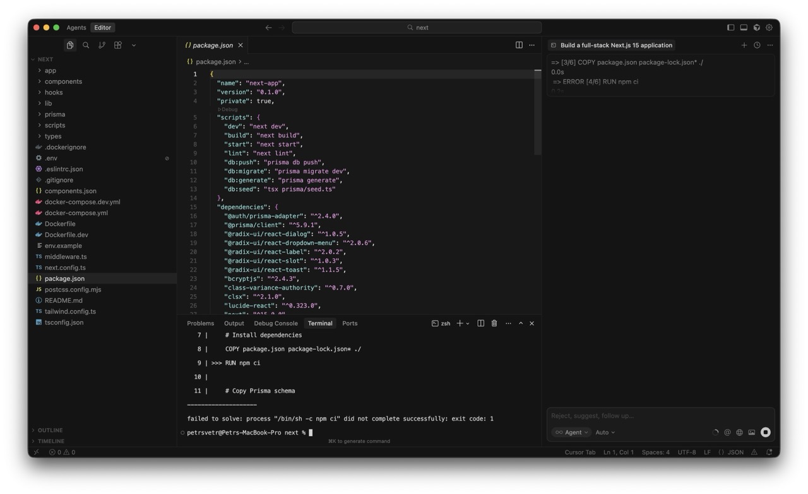Click the split terminal icon

tap(480, 324)
